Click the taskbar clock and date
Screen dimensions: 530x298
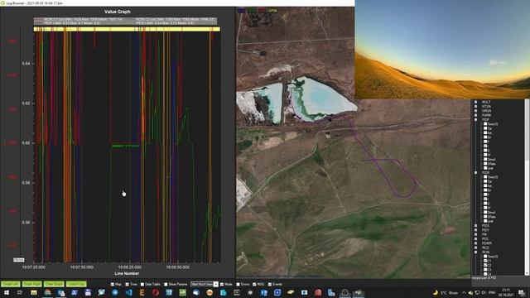click(506, 292)
